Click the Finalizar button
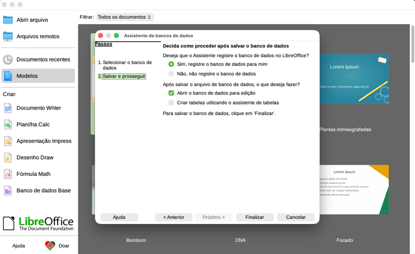This screenshot has height=254, width=415. [255, 217]
